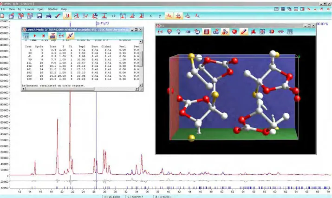The width and height of the screenshot is (332, 198).
Task: Click the eye view icon in FEC viewer
Action: tap(188, 32)
